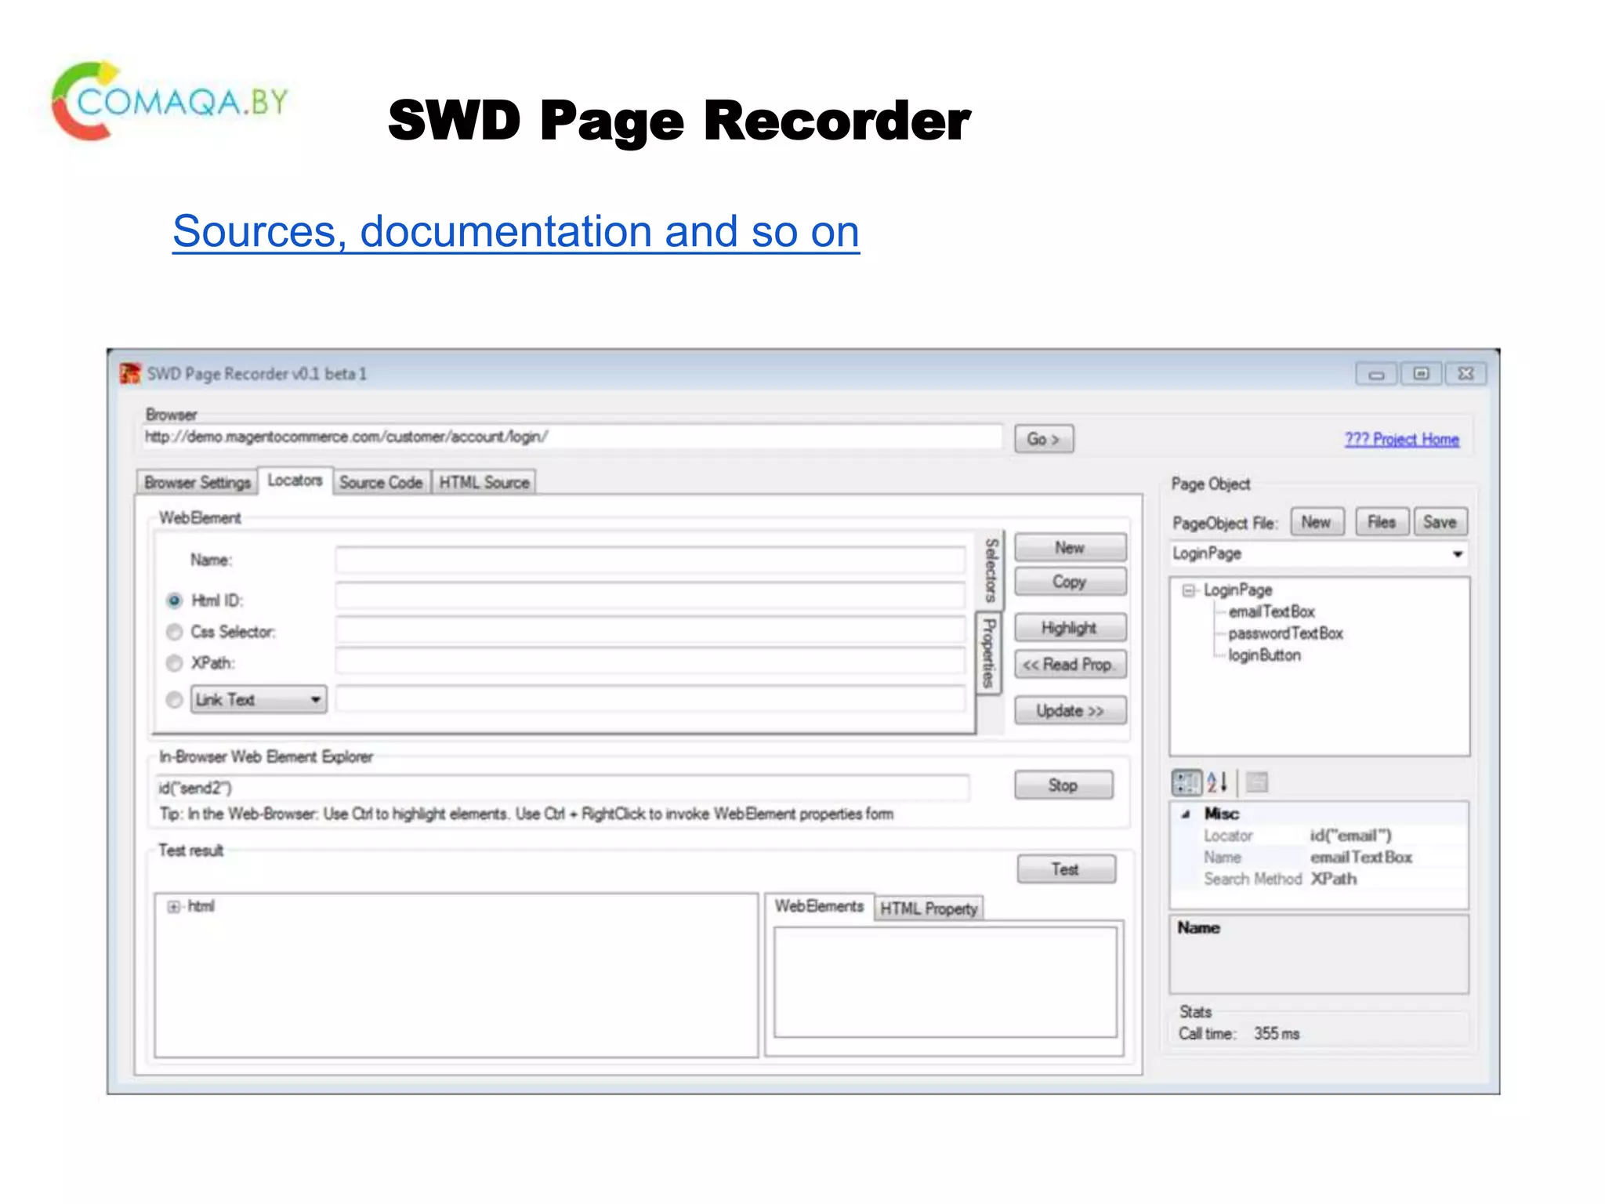Viewport: 1605px width, 1204px height.
Task: Open the HTML Source tab
Action: click(484, 482)
